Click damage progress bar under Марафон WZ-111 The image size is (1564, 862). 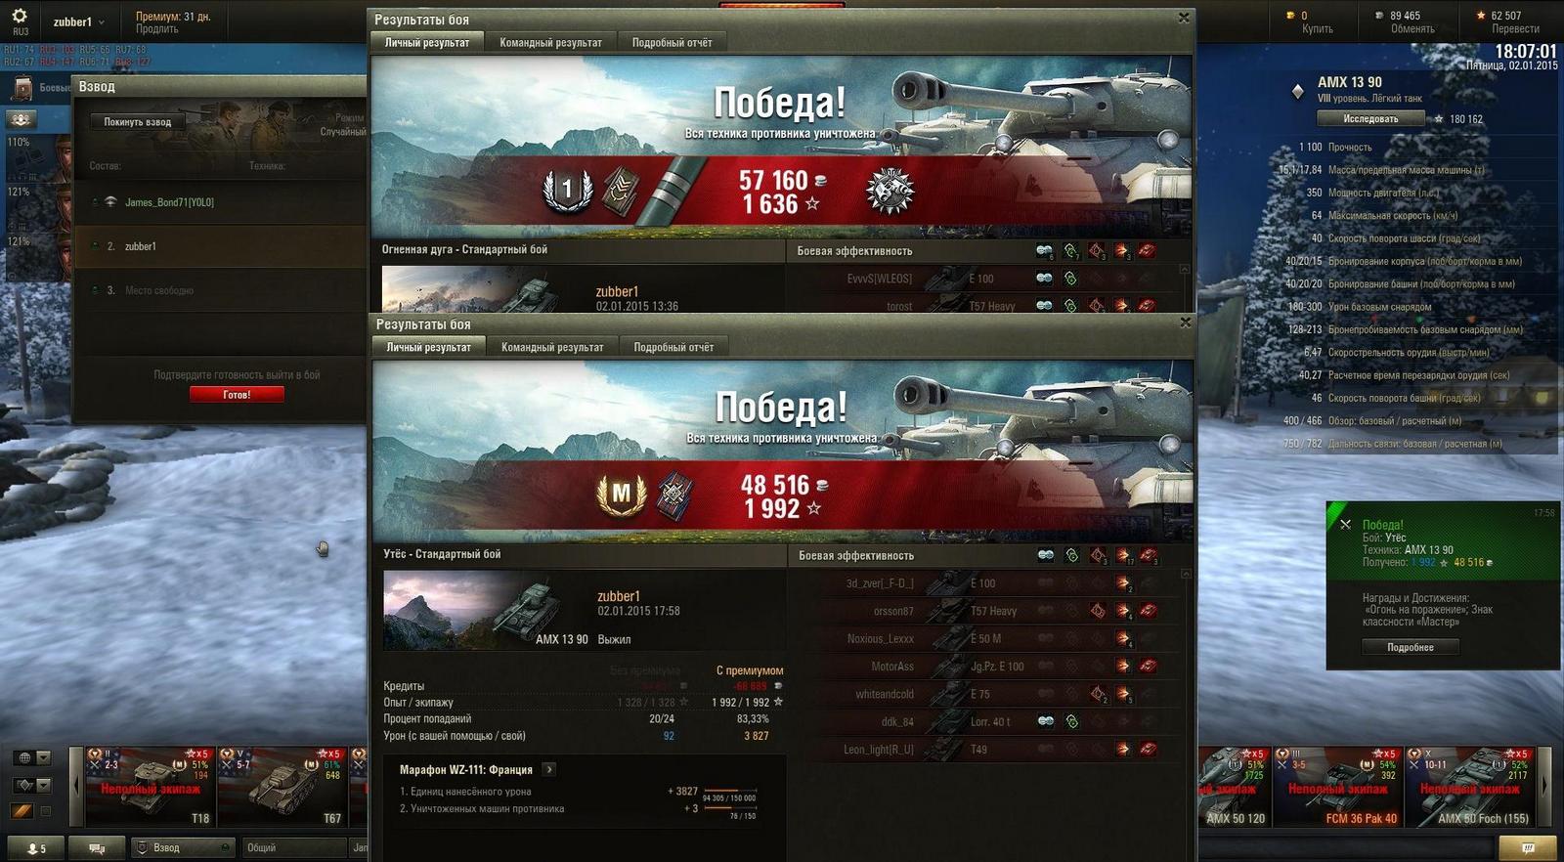pyautogui.click(x=729, y=791)
